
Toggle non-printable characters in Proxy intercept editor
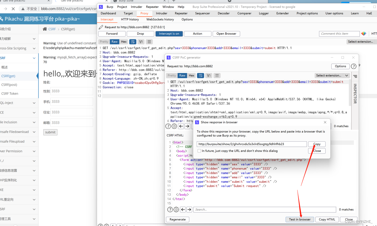(x=141, y=42)
